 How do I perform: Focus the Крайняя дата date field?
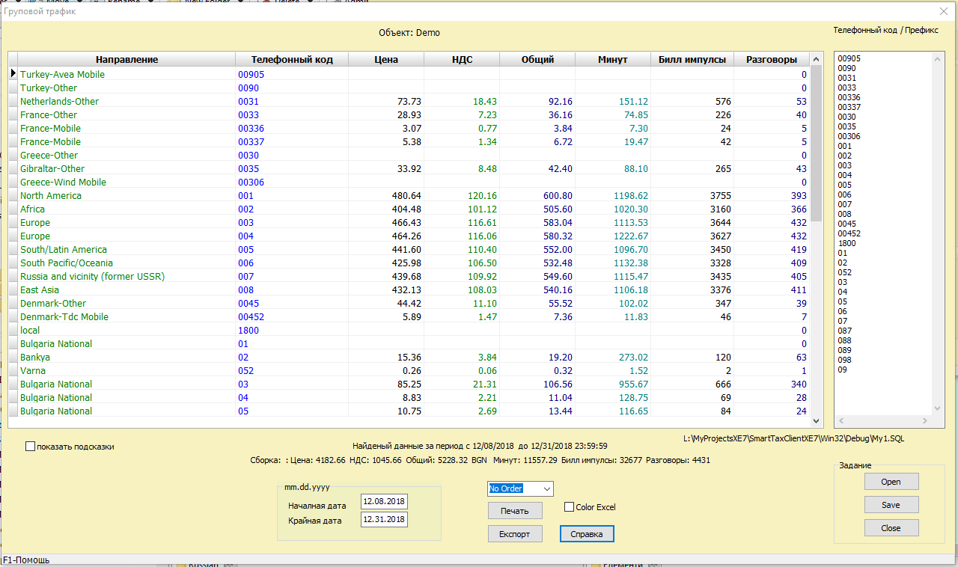click(x=384, y=518)
